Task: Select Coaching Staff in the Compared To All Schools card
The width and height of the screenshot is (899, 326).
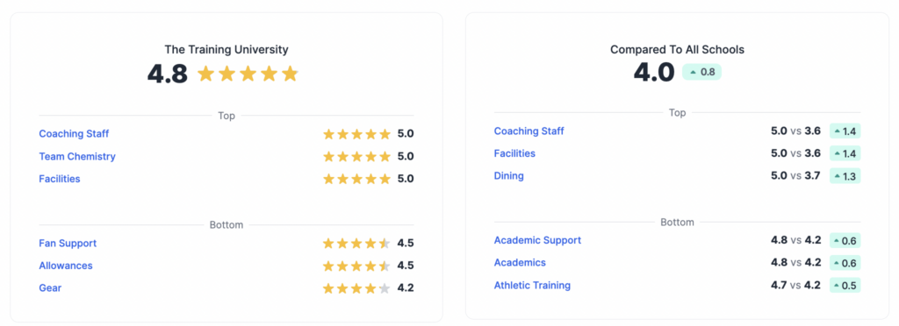Action: [529, 131]
